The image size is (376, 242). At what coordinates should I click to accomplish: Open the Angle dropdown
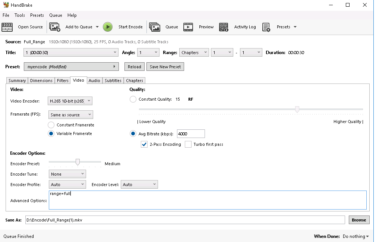(x=148, y=53)
